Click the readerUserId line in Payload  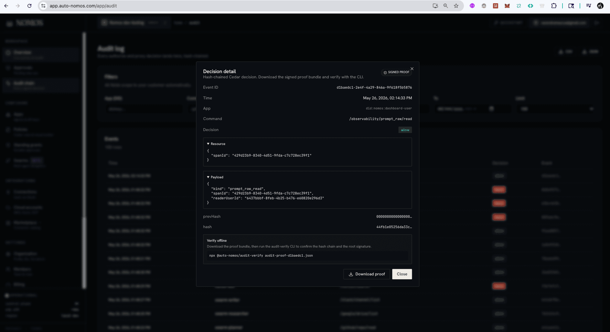(267, 198)
